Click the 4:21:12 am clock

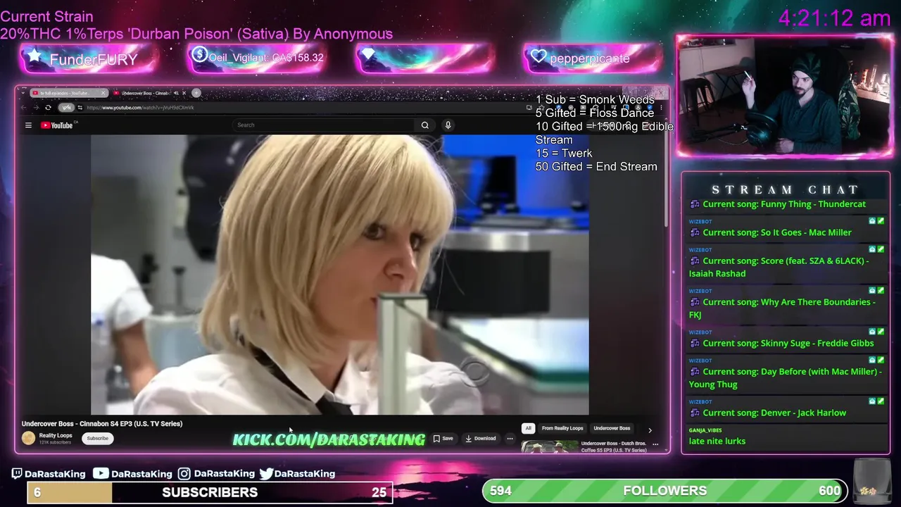(834, 18)
